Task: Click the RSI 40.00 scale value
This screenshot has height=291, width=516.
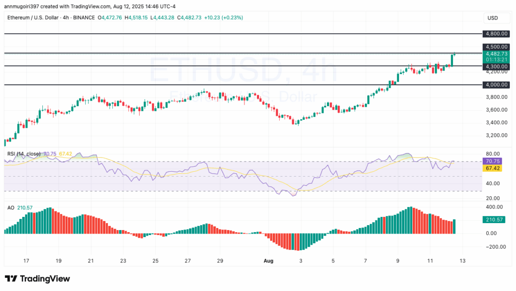Action: coord(493,183)
